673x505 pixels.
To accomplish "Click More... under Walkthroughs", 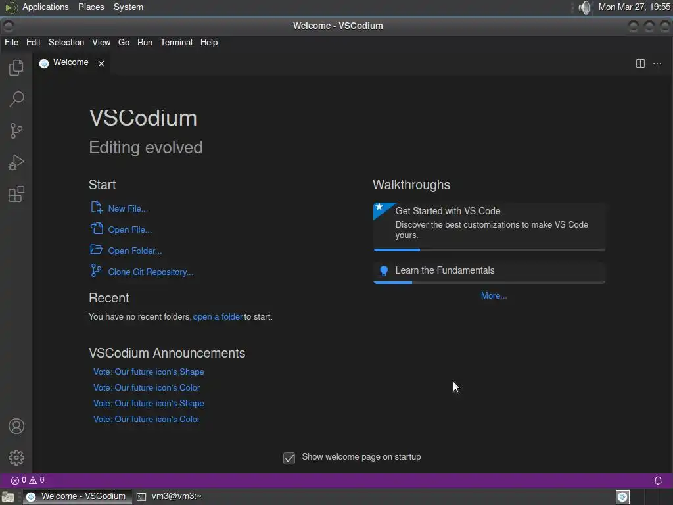I will coord(494,295).
